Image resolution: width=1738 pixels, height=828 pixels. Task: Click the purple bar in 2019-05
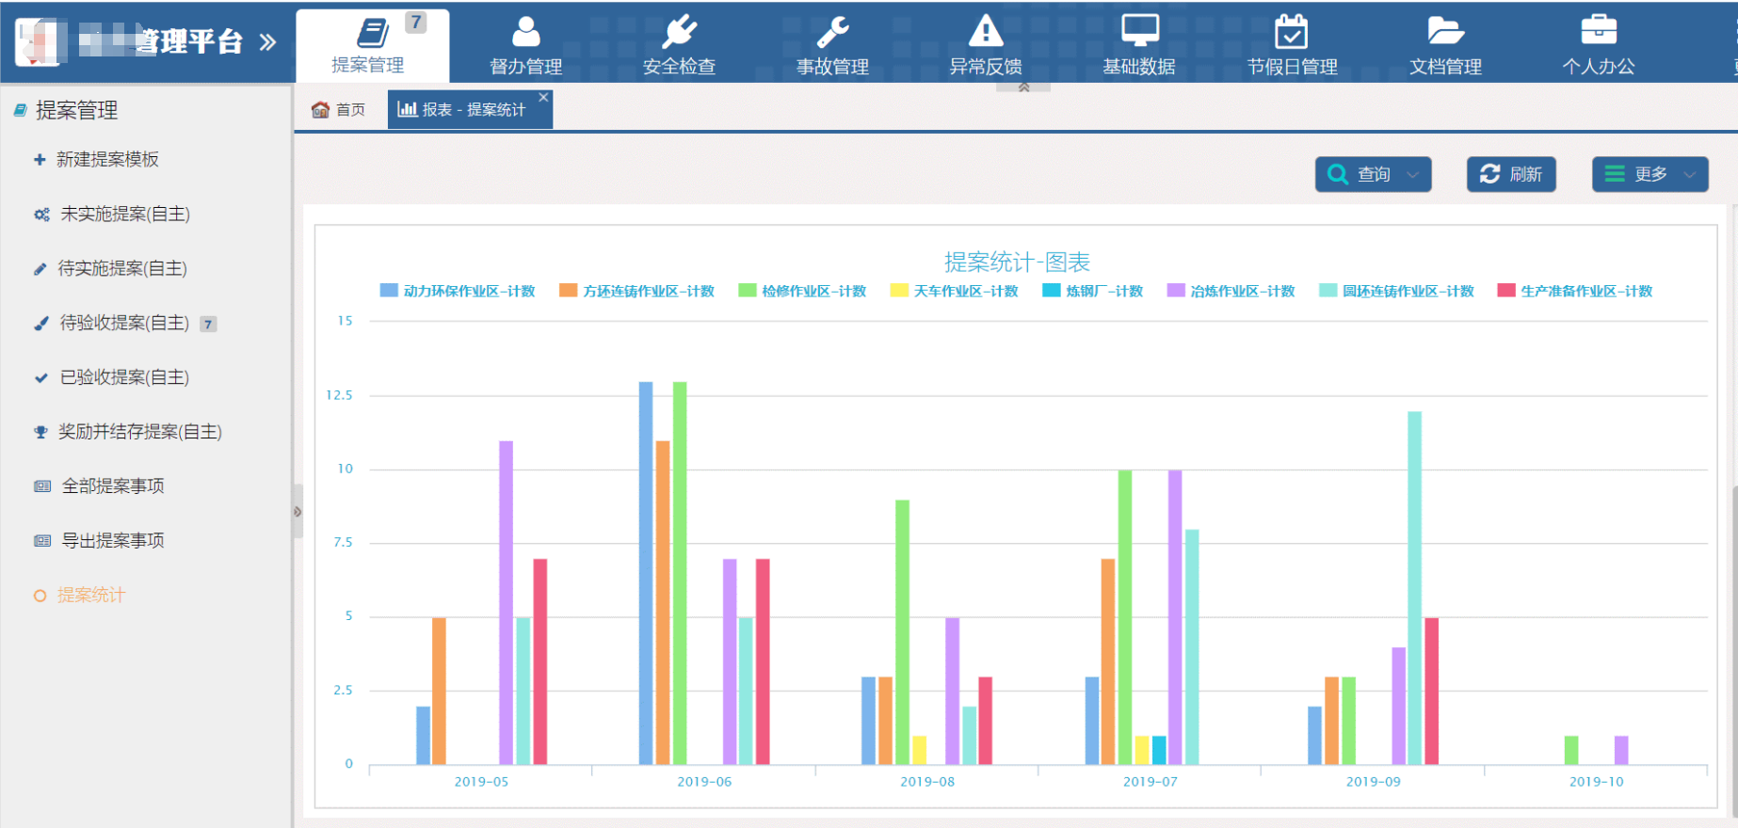pos(506,602)
